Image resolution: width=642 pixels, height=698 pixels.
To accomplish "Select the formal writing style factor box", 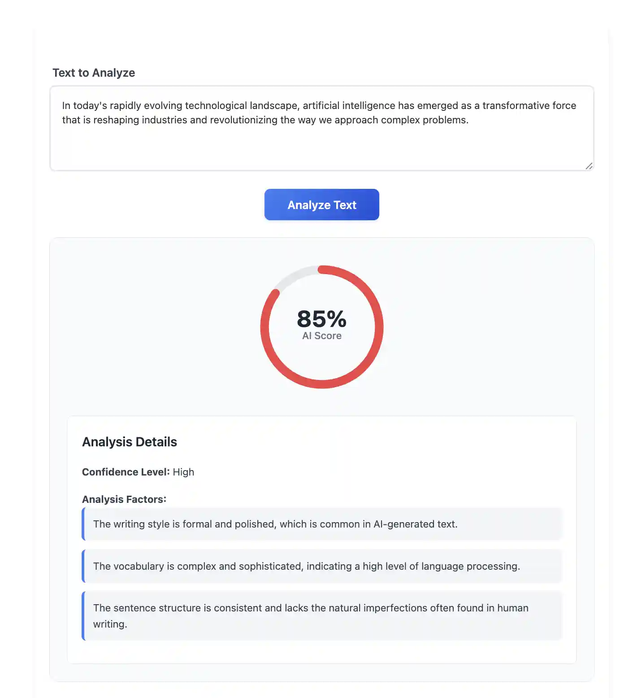I will (x=321, y=524).
